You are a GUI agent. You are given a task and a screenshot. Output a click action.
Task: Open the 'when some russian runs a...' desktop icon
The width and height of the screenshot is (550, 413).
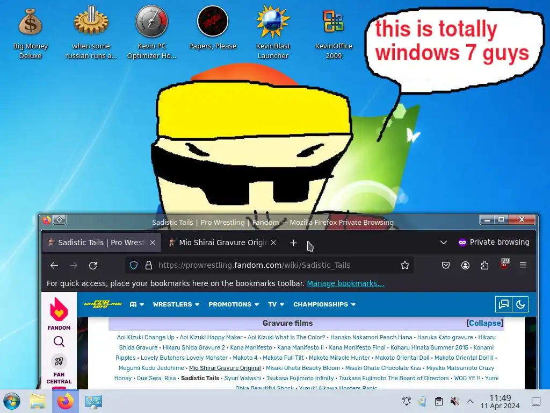pyautogui.click(x=91, y=33)
